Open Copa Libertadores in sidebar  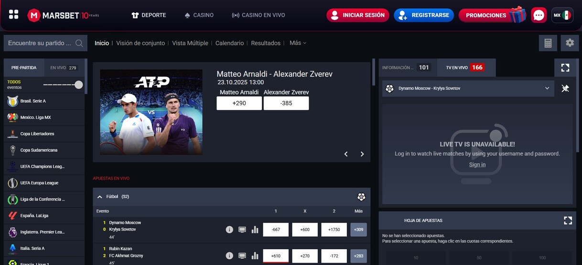(x=44, y=134)
